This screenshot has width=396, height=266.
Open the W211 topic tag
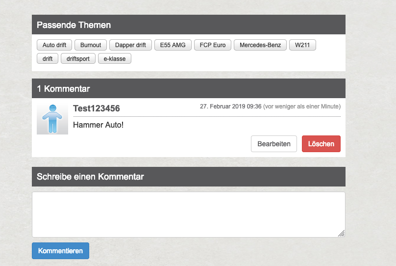[x=302, y=45]
